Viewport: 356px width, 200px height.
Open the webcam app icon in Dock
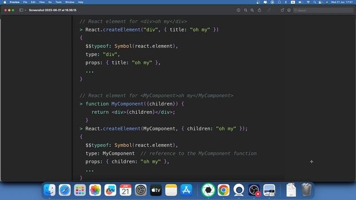tap(239, 190)
